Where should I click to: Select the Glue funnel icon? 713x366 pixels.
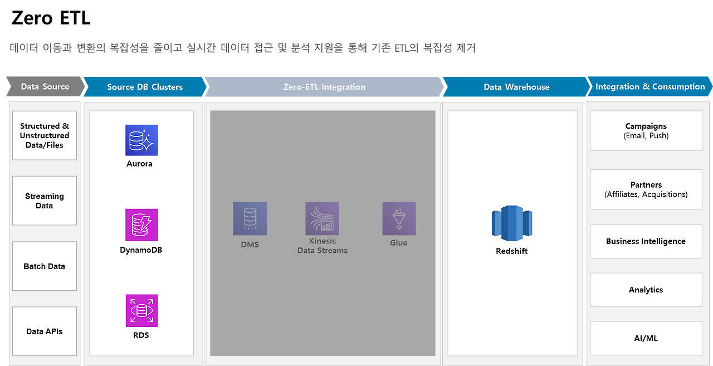(x=399, y=218)
